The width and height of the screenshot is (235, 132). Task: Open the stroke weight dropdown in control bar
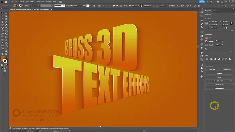[x=39, y=6]
